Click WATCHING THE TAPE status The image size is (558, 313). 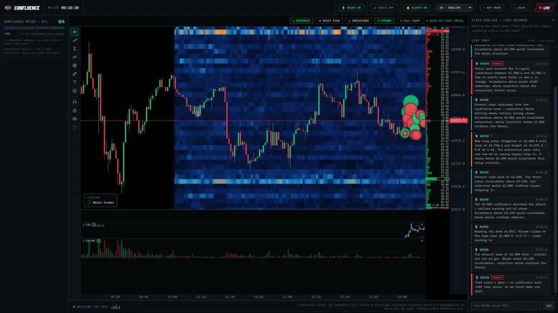[91, 307]
